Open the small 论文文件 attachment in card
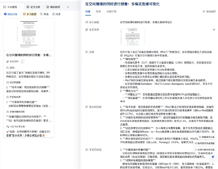The height and width of the screenshot is (169, 218). pyautogui.click(x=22, y=61)
